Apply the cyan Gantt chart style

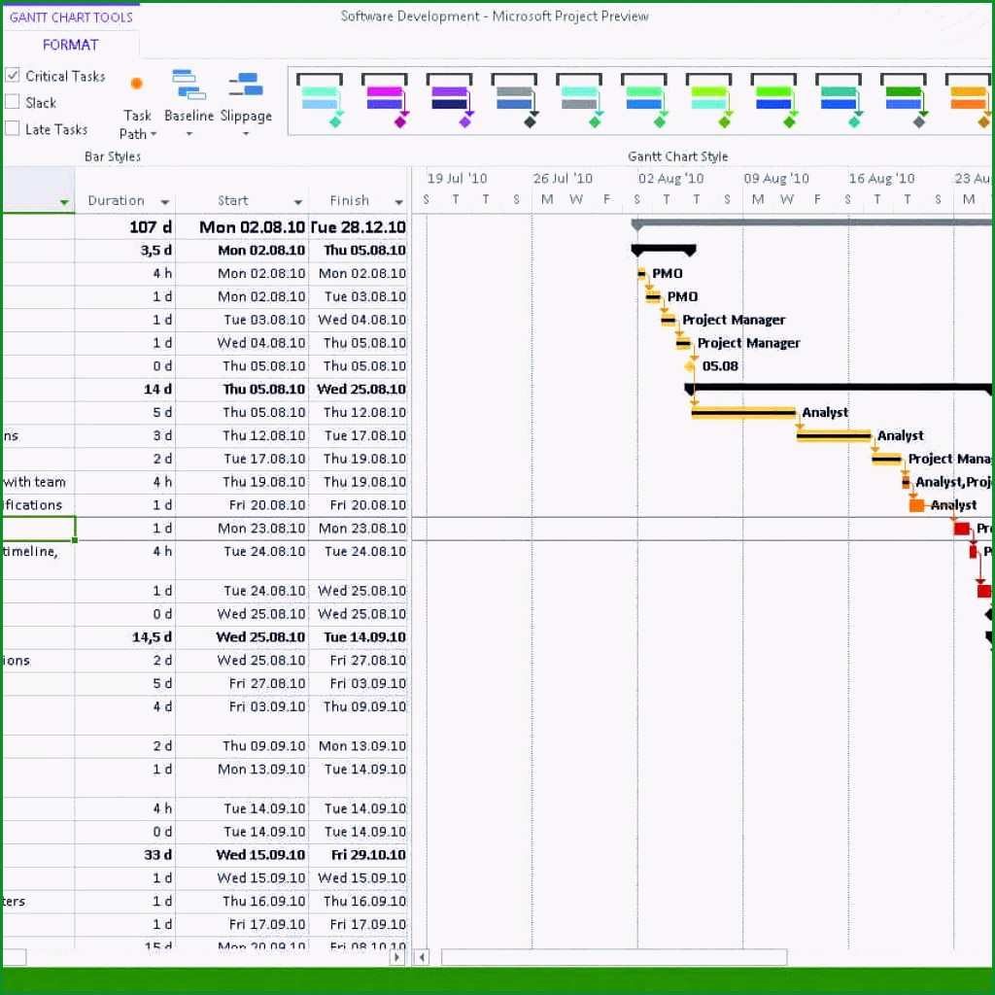[321, 101]
